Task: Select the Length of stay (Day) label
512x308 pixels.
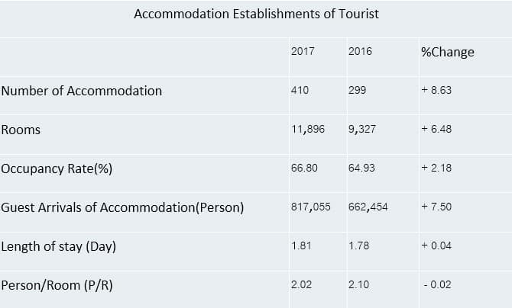Action: point(58,246)
